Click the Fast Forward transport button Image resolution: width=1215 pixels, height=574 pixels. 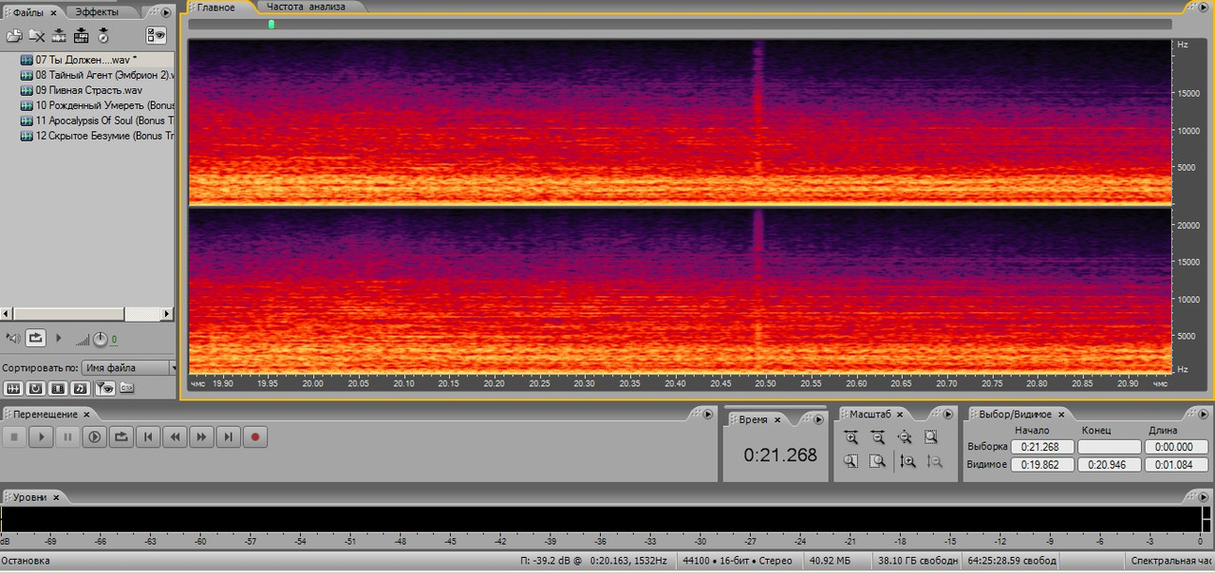coord(201,437)
